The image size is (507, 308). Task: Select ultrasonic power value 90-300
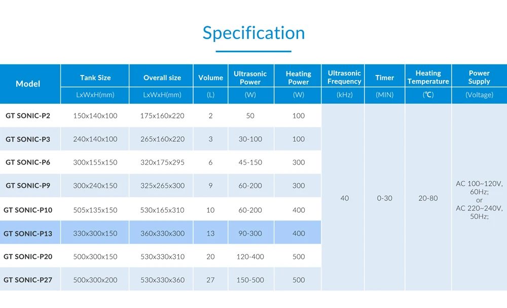click(x=250, y=234)
